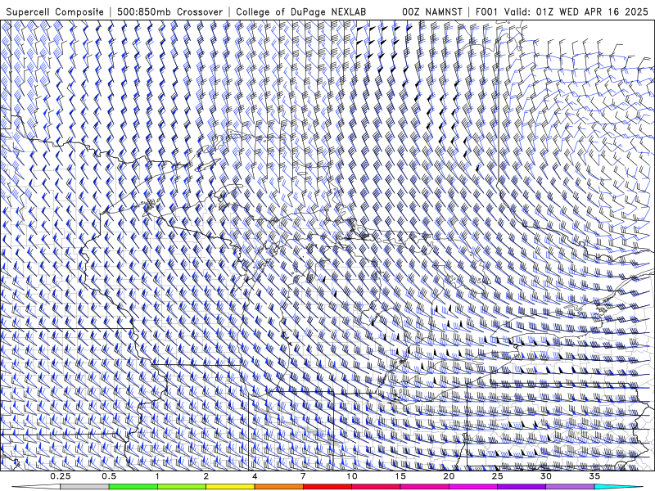Click the lavender segment between 30 and 35
The image size is (655, 491).
[570, 487]
